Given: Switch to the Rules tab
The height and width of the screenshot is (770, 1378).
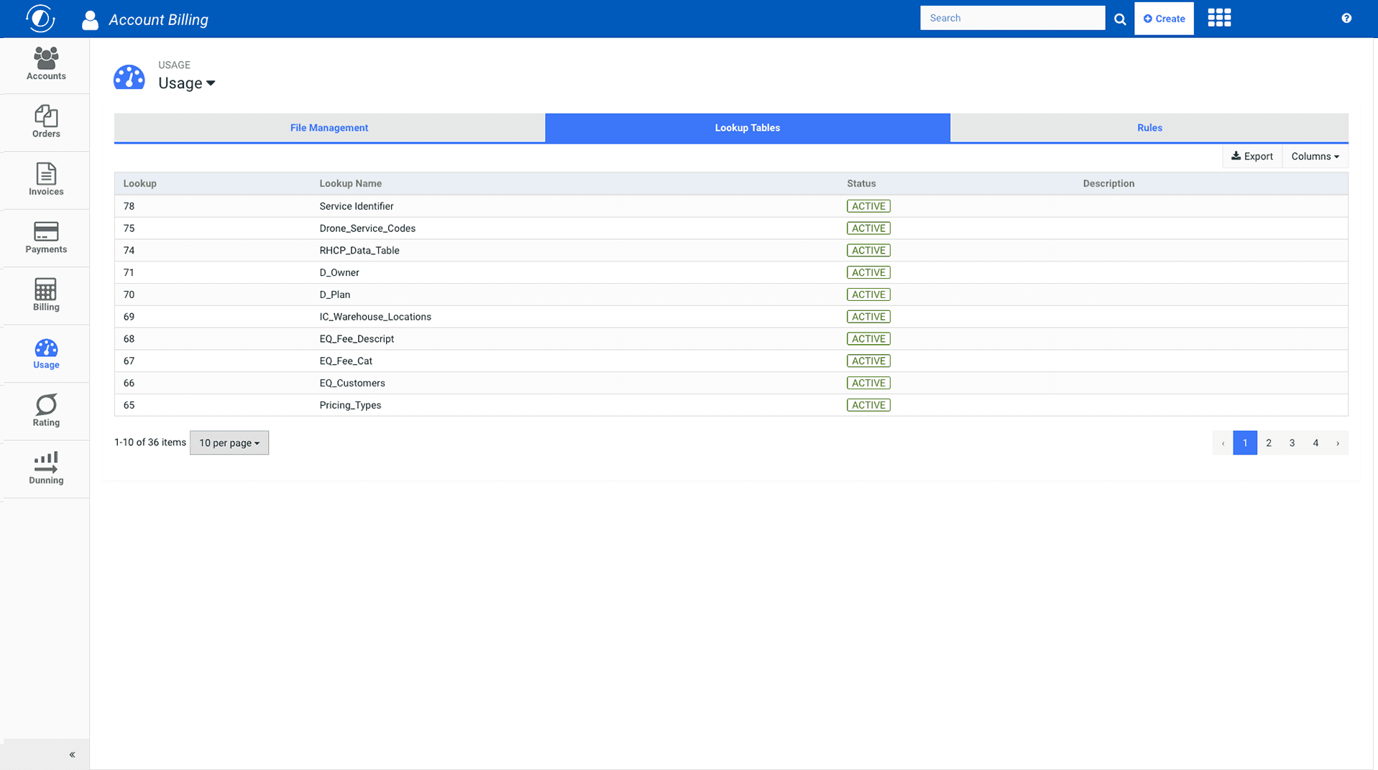Looking at the screenshot, I should pos(1149,128).
